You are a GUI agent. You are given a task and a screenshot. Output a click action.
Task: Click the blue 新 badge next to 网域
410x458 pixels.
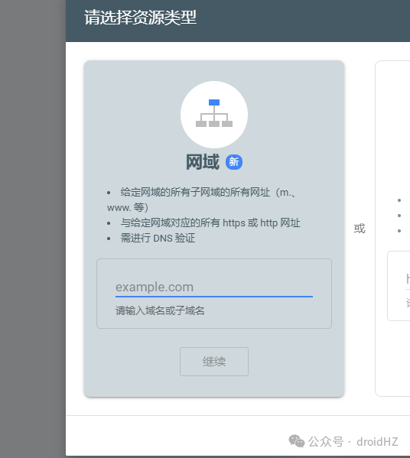[x=234, y=162]
